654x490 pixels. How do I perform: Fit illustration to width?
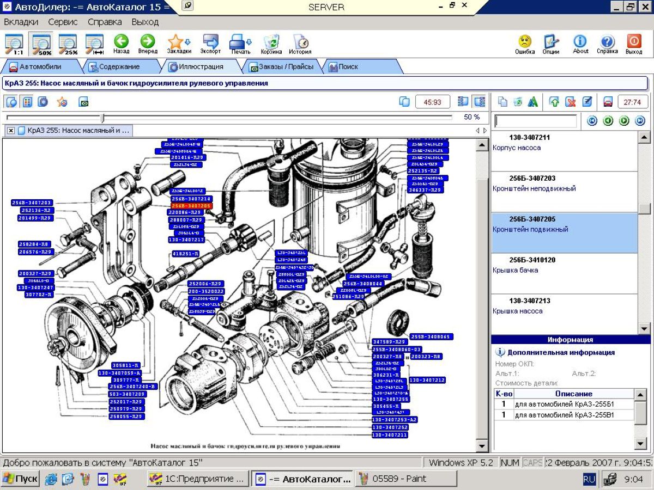pos(95,44)
